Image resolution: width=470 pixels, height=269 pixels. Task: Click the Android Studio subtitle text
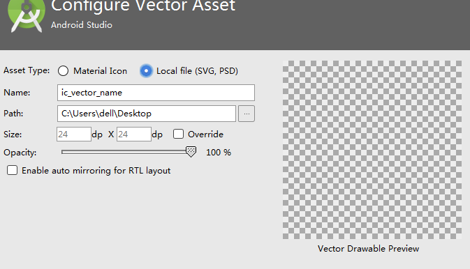(x=82, y=25)
